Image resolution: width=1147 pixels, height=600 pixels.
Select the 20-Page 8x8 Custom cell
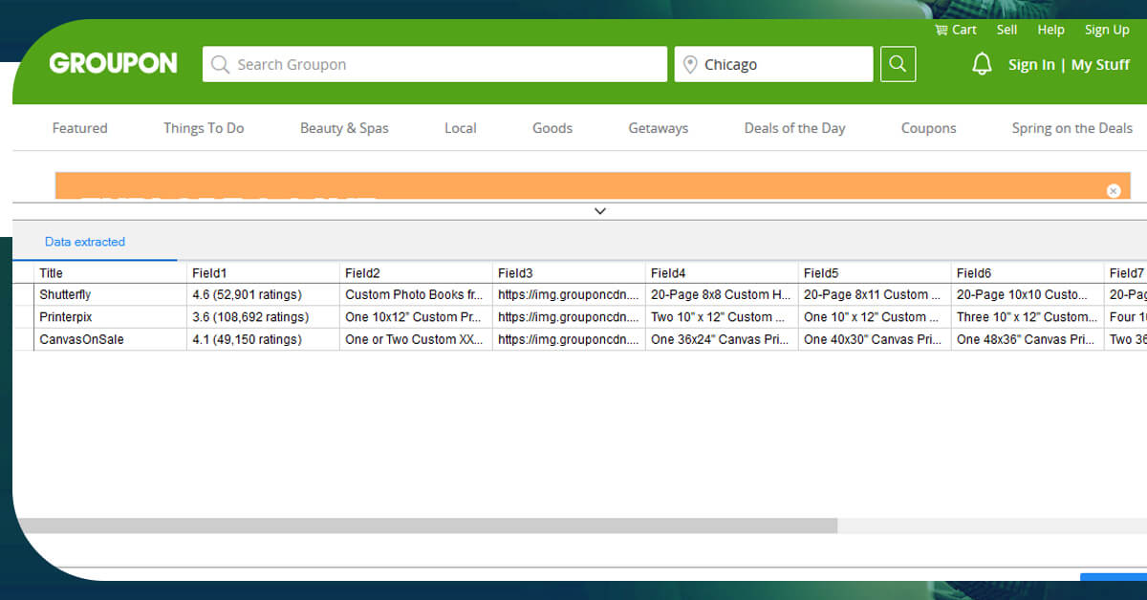tap(722, 294)
